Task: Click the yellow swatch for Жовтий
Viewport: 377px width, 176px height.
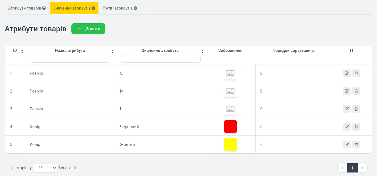Action: point(230,144)
